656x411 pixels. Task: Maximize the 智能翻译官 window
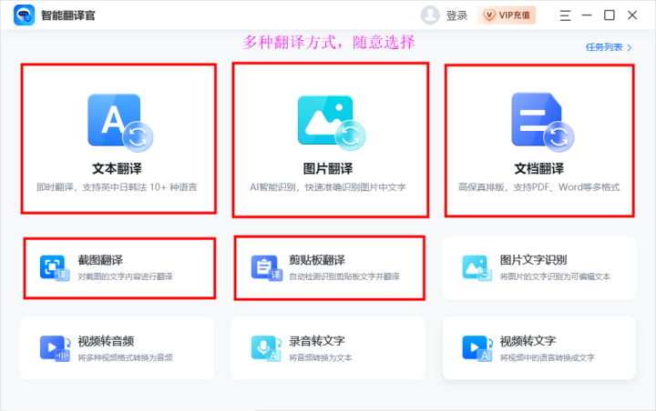[x=610, y=15]
